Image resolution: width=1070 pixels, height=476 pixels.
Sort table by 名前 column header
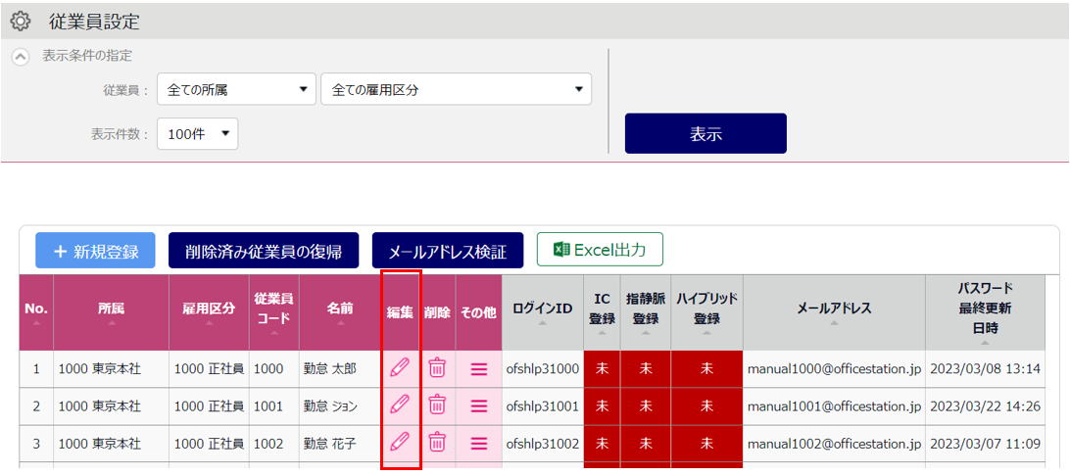(x=339, y=312)
